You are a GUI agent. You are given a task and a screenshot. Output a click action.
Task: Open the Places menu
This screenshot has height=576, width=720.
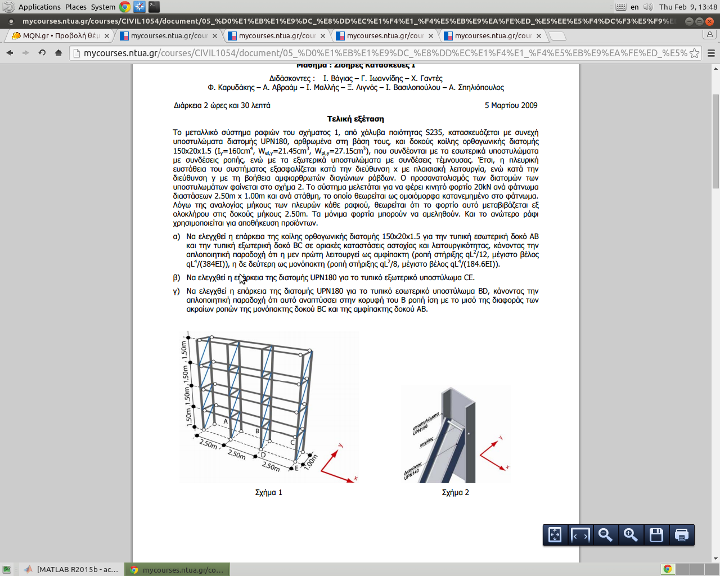click(75, 7)
